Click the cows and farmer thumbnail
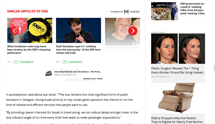Screen dimensions: 215x124 click(x=165, y=11)
